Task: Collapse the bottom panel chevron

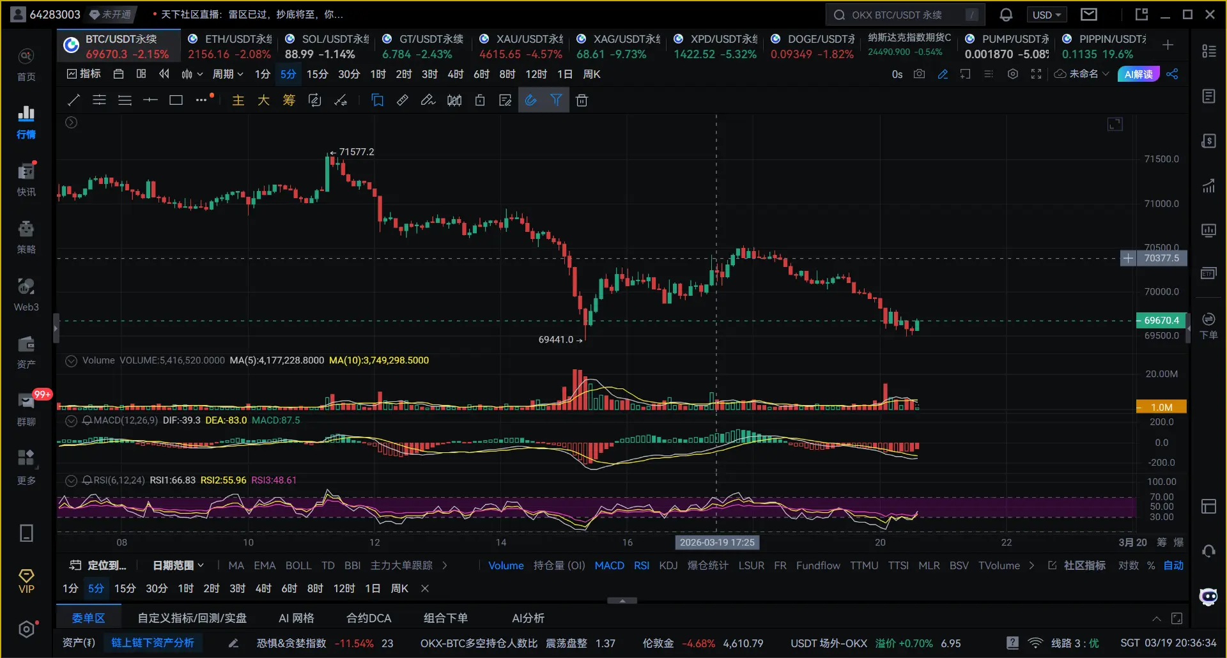Action: (x=1156, y=618)
